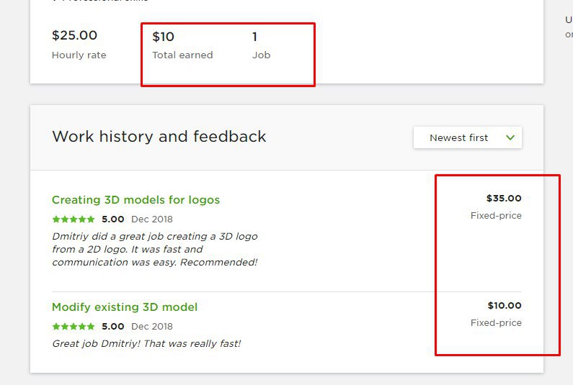Click the $10.00 fixed-price amount

[x=504, y=305]
